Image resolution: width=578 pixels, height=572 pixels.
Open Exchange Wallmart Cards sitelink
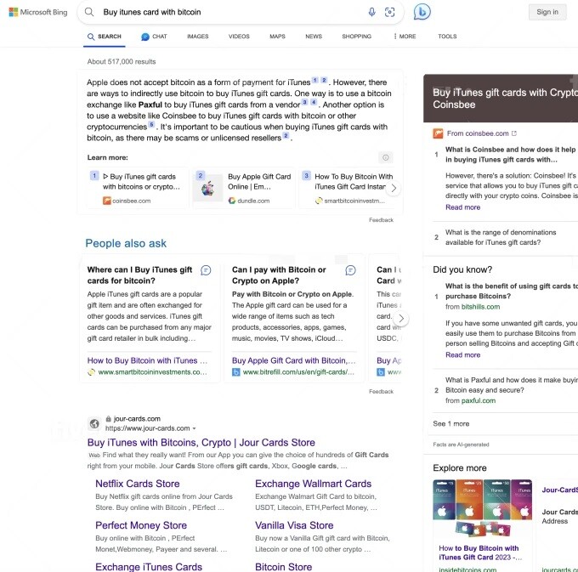tap(314, 484)
